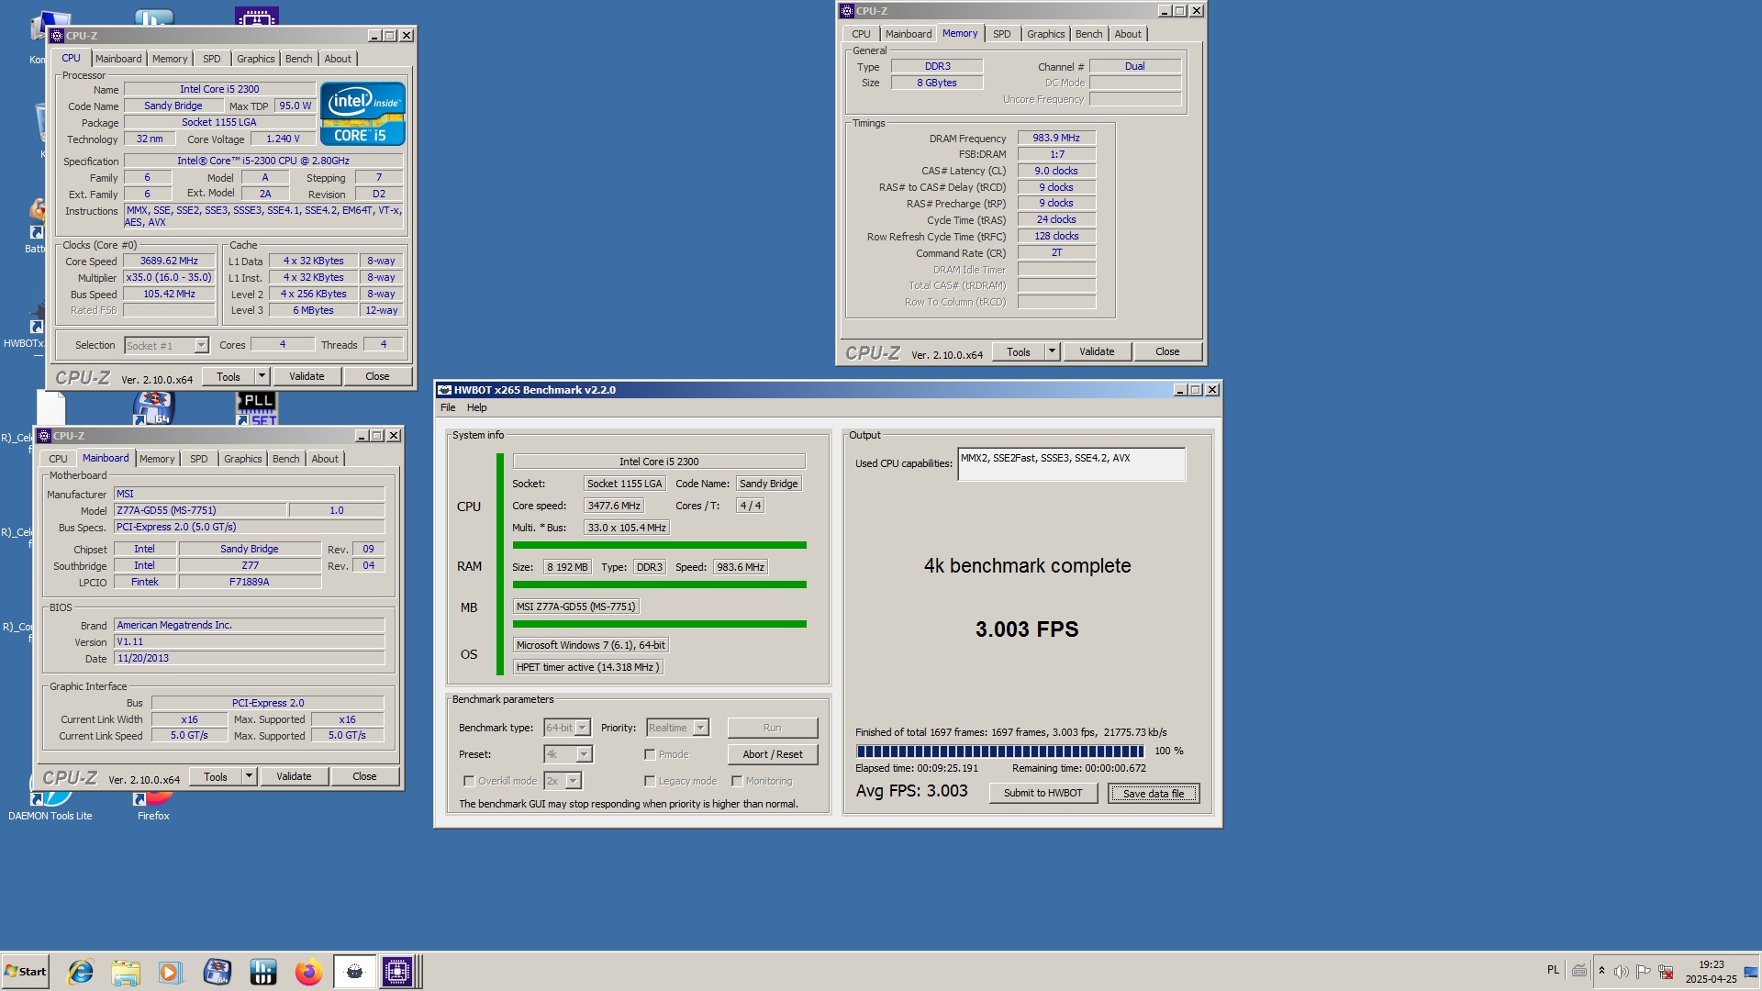Image resolution: width=1762 pixels, height=991 pixels.
Task: Click the Z77A-GD55 (MS-7751) model field
Action: (199, 510)
